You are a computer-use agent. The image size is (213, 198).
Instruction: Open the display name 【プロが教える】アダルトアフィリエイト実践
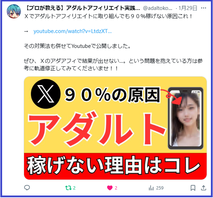coord(82,8)
